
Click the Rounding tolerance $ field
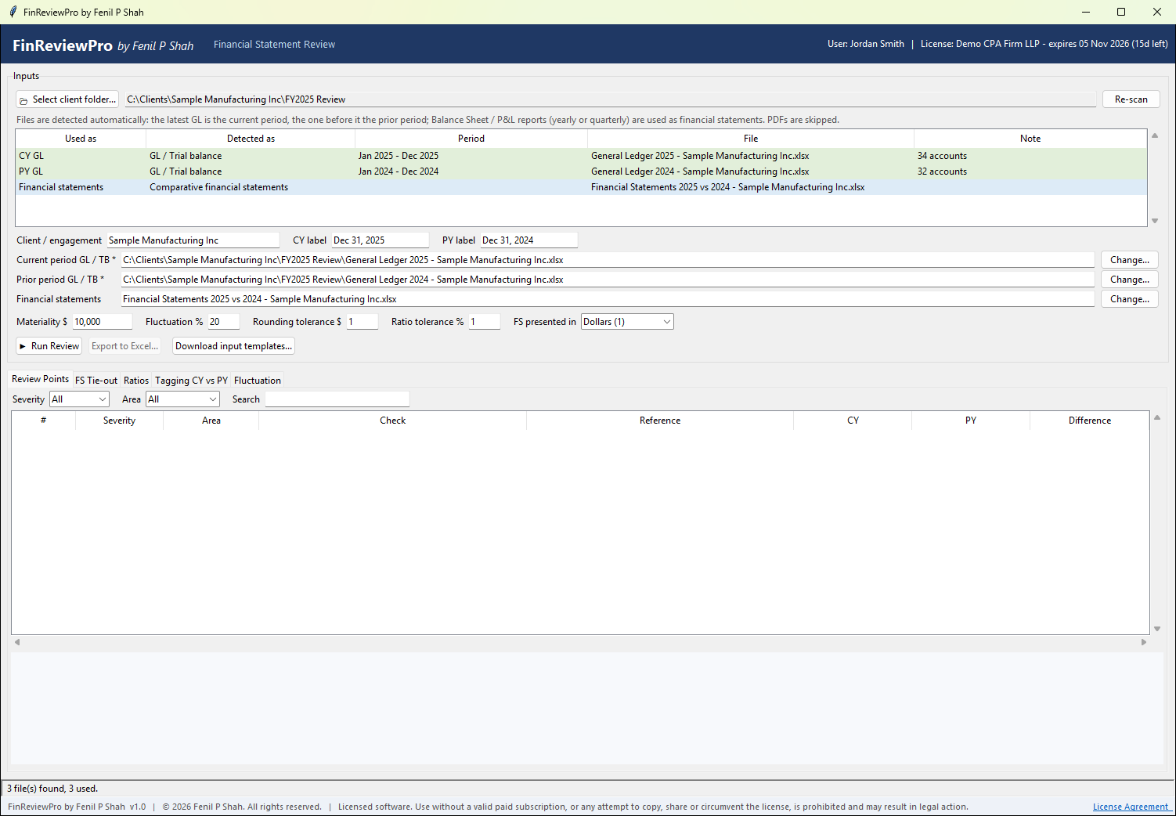[363, 322]
